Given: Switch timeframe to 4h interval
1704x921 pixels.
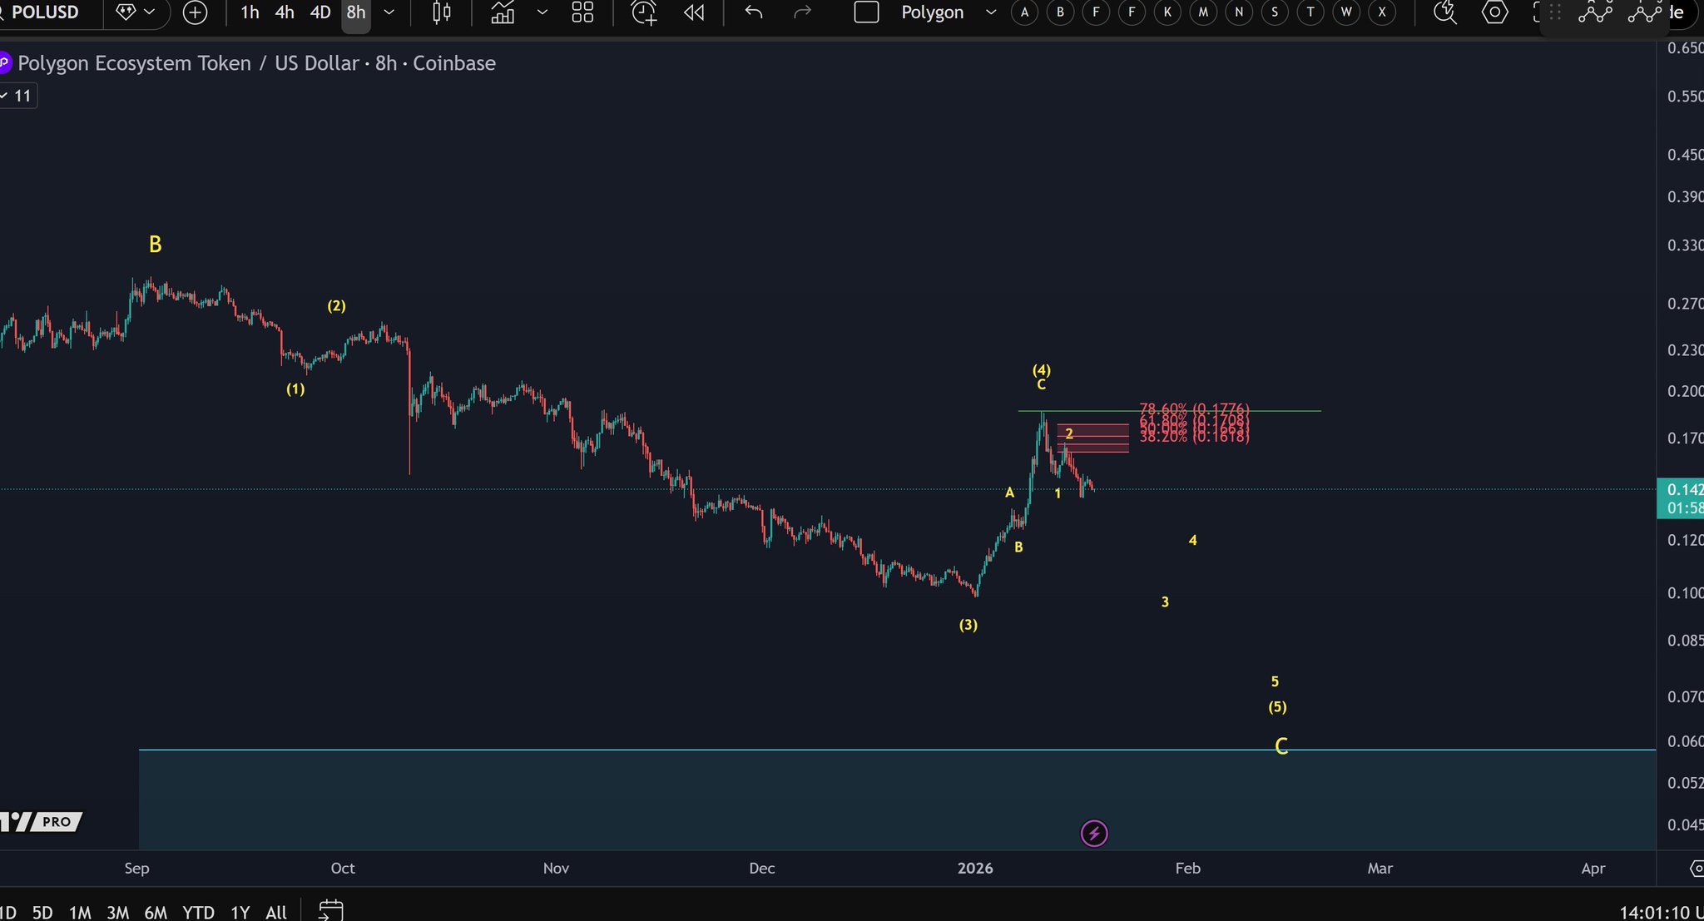Looking at the screenshot, I should [285, 12].
